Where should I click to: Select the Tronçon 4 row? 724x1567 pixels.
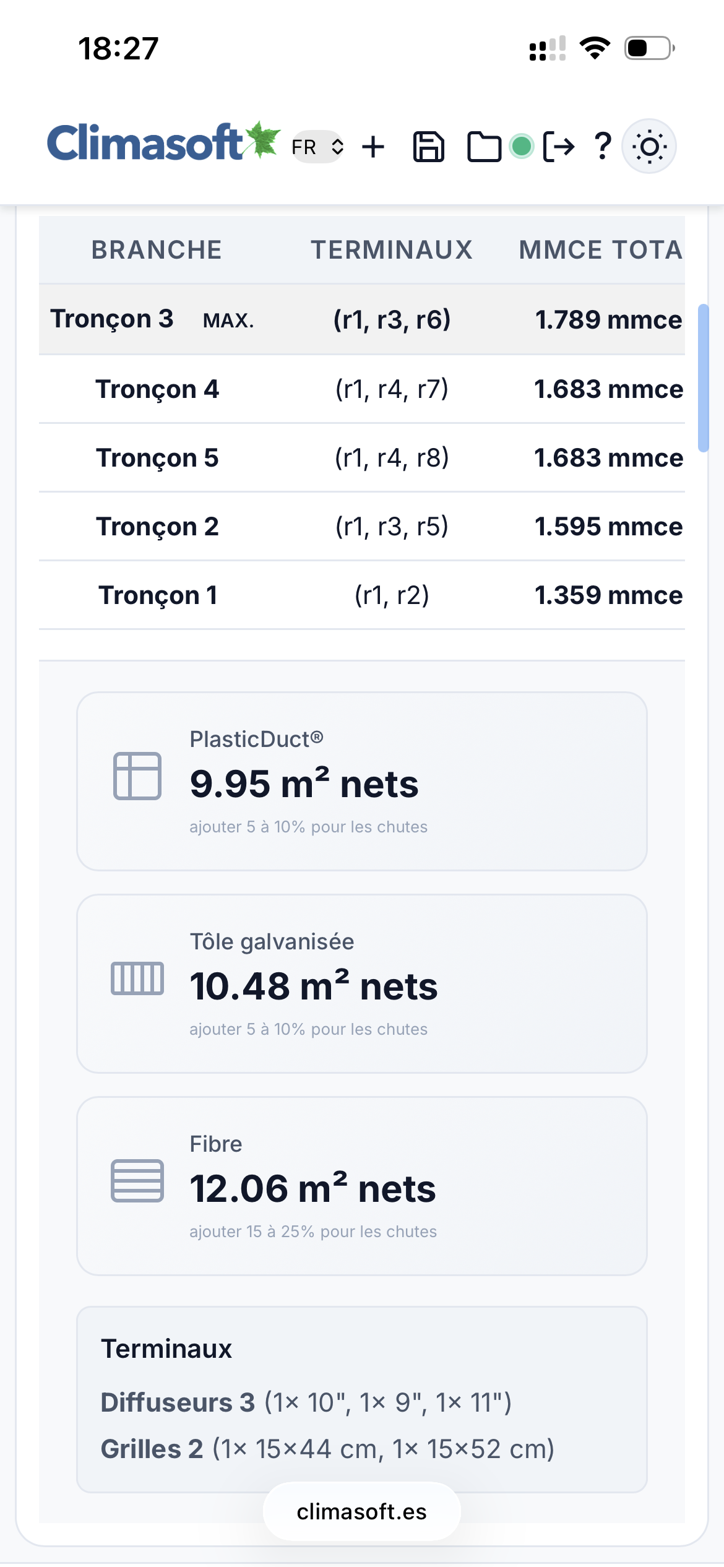[361, 389]
